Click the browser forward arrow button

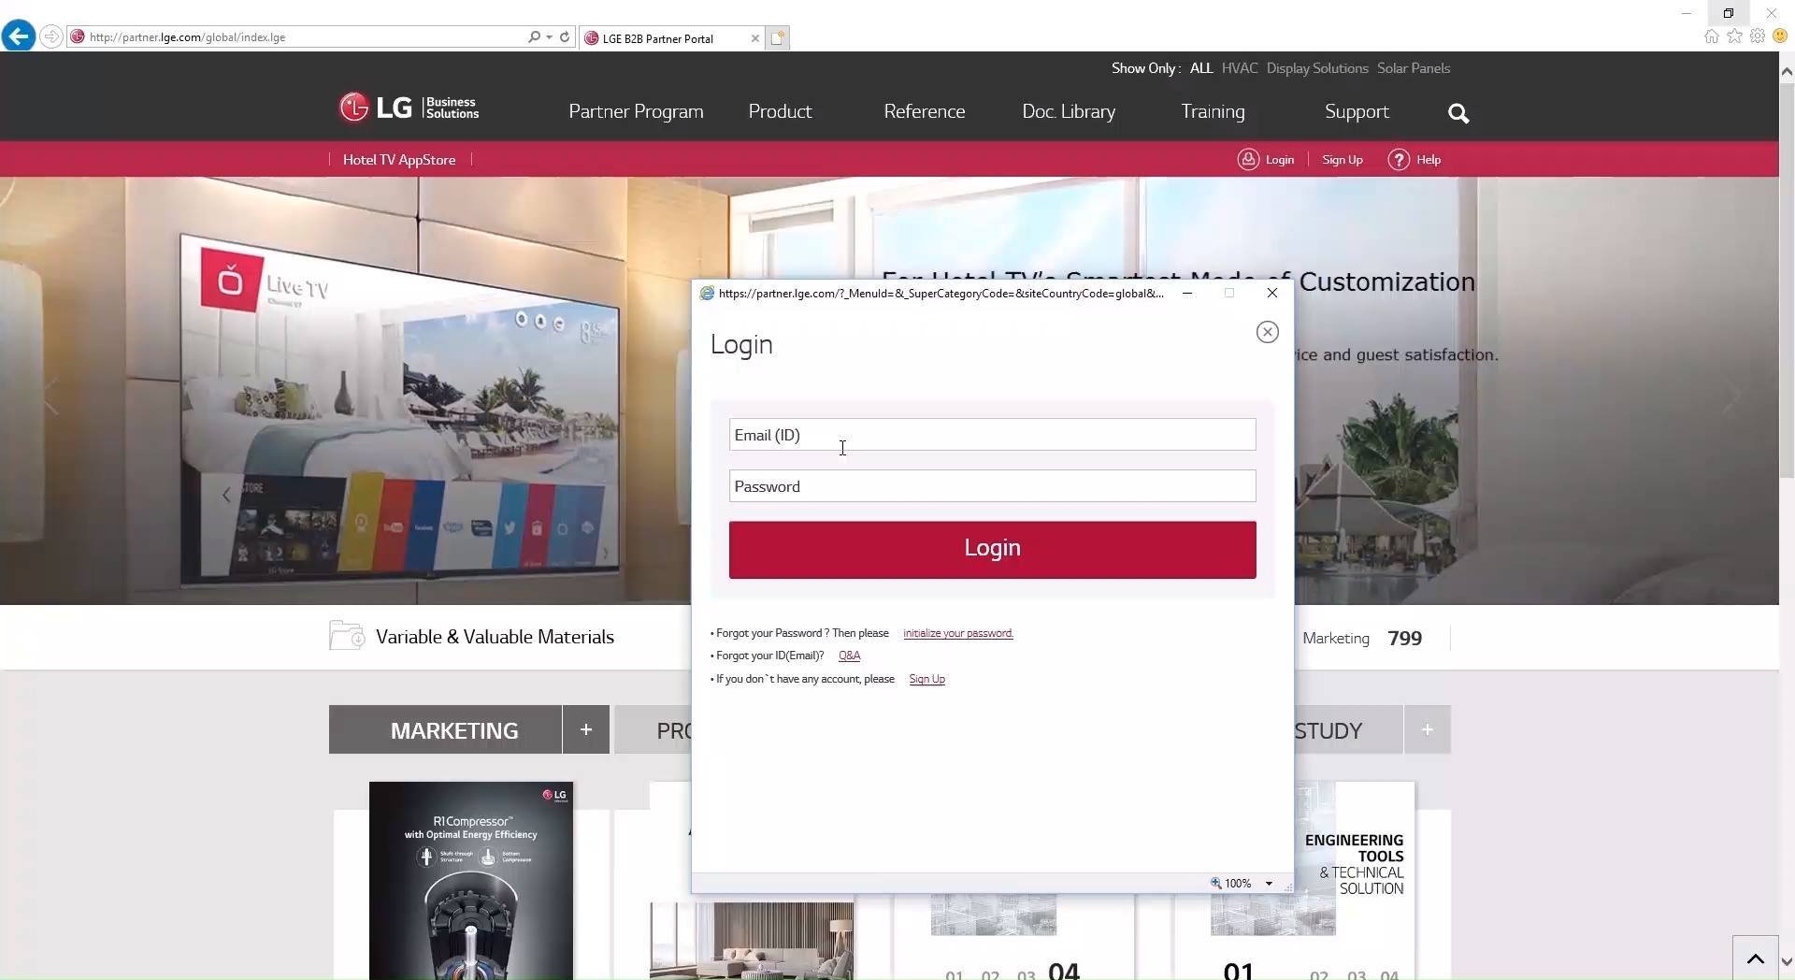coord(51,37)
